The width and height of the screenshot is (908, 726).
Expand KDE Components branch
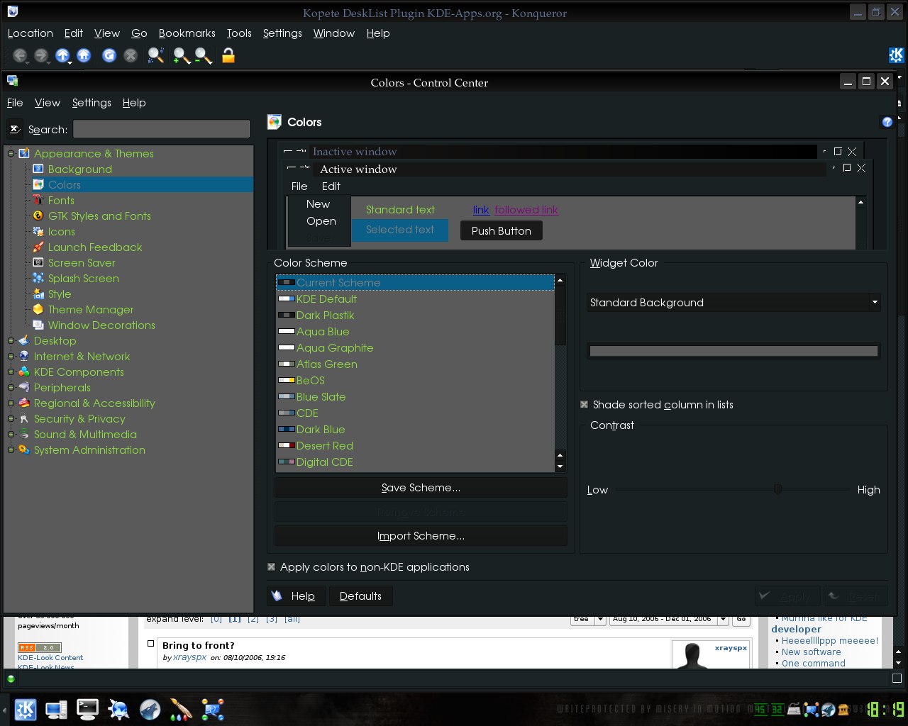point(11,372)
